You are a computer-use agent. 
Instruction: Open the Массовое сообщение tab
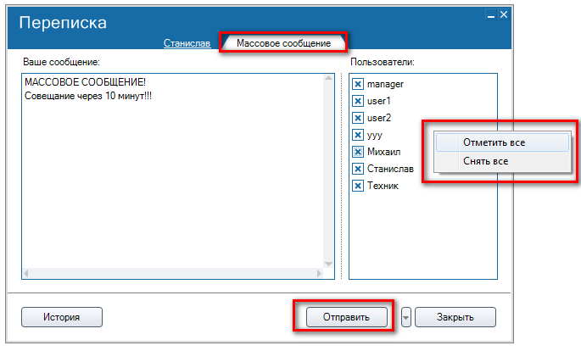(283, 42)
